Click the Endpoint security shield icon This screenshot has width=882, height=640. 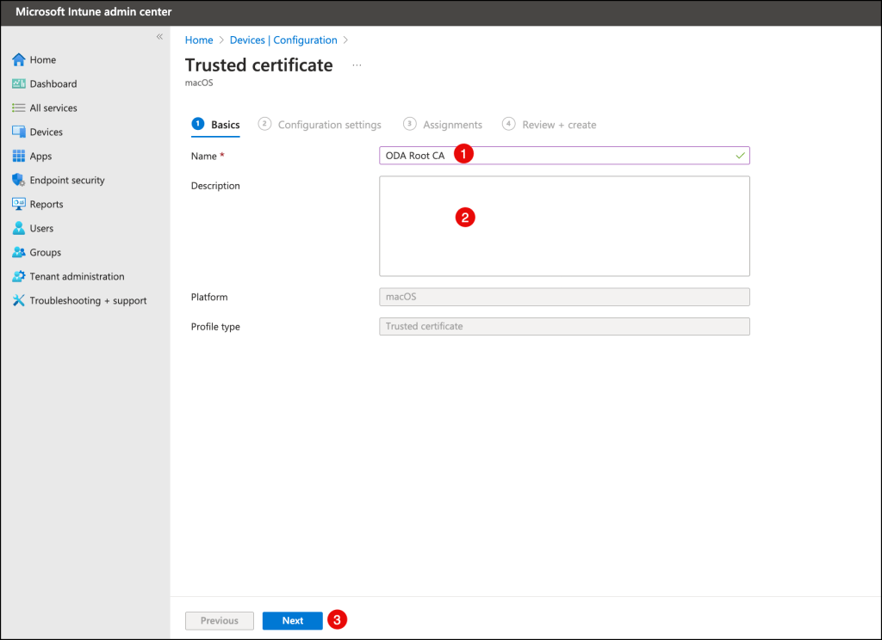click(x=19, y=181)
